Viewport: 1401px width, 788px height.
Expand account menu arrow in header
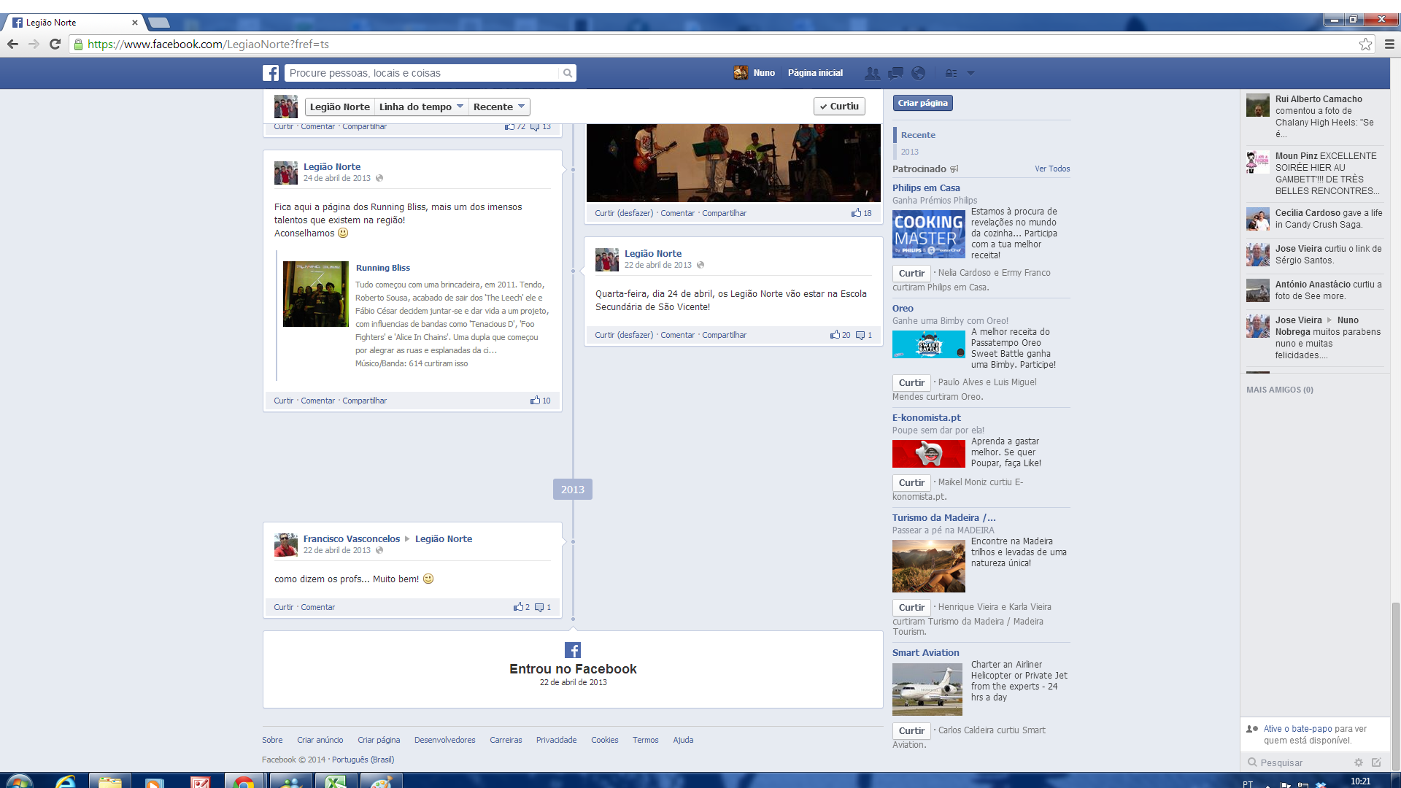(970, 73)
